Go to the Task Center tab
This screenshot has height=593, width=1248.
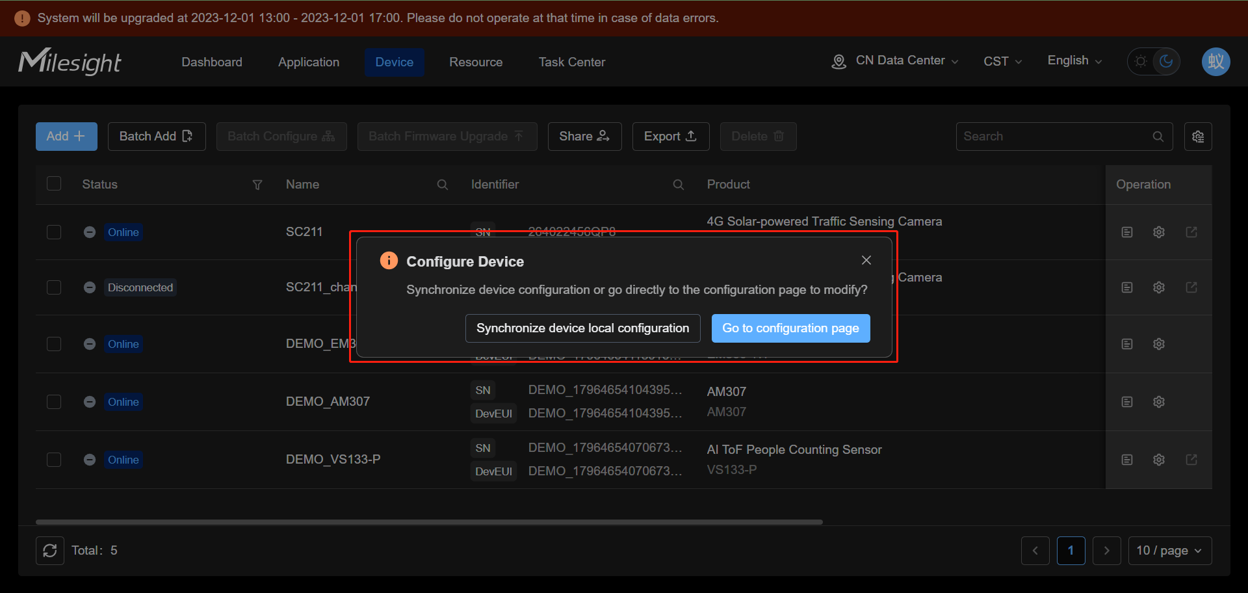[x=572, y=62]
